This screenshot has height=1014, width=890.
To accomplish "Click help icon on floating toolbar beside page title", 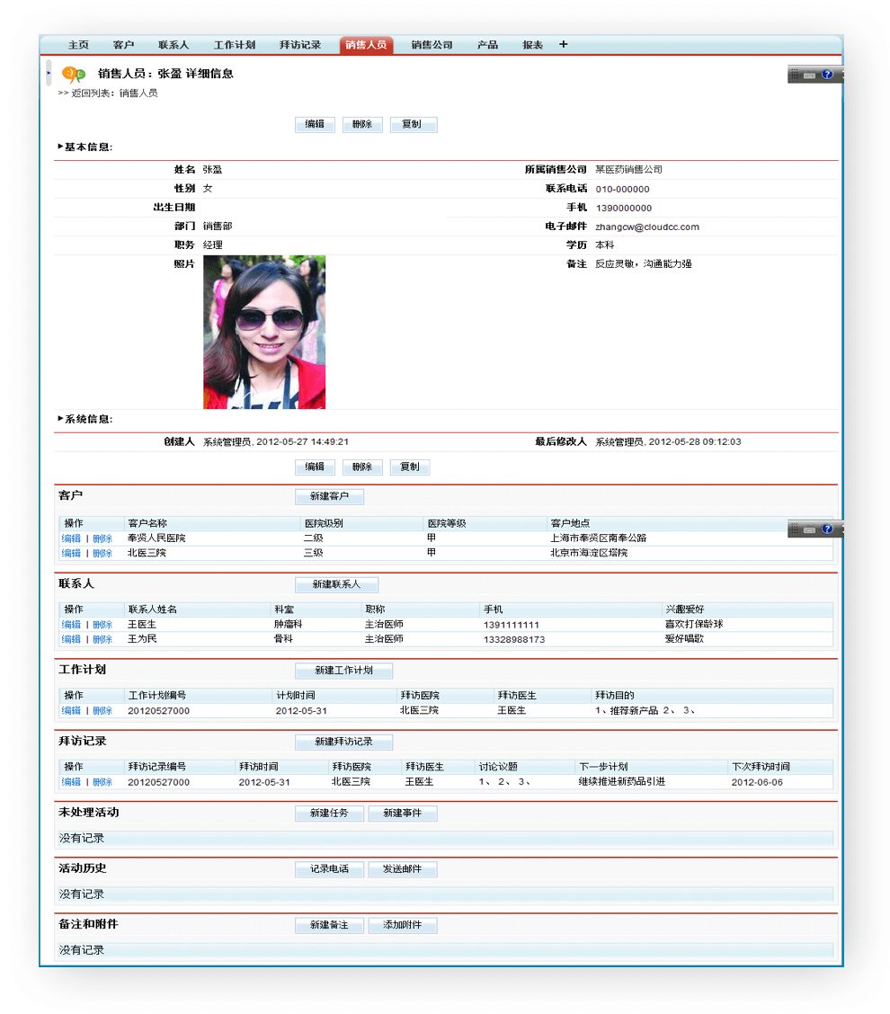I will point(827,75).
